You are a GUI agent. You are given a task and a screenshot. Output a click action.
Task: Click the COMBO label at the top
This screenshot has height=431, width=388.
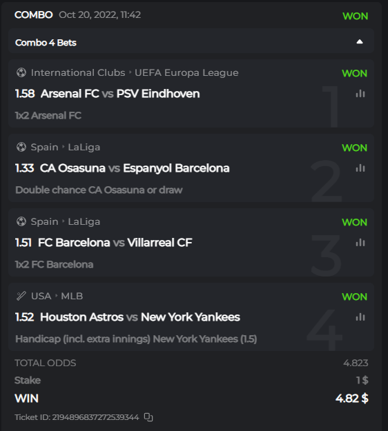(x=34, y=15)
